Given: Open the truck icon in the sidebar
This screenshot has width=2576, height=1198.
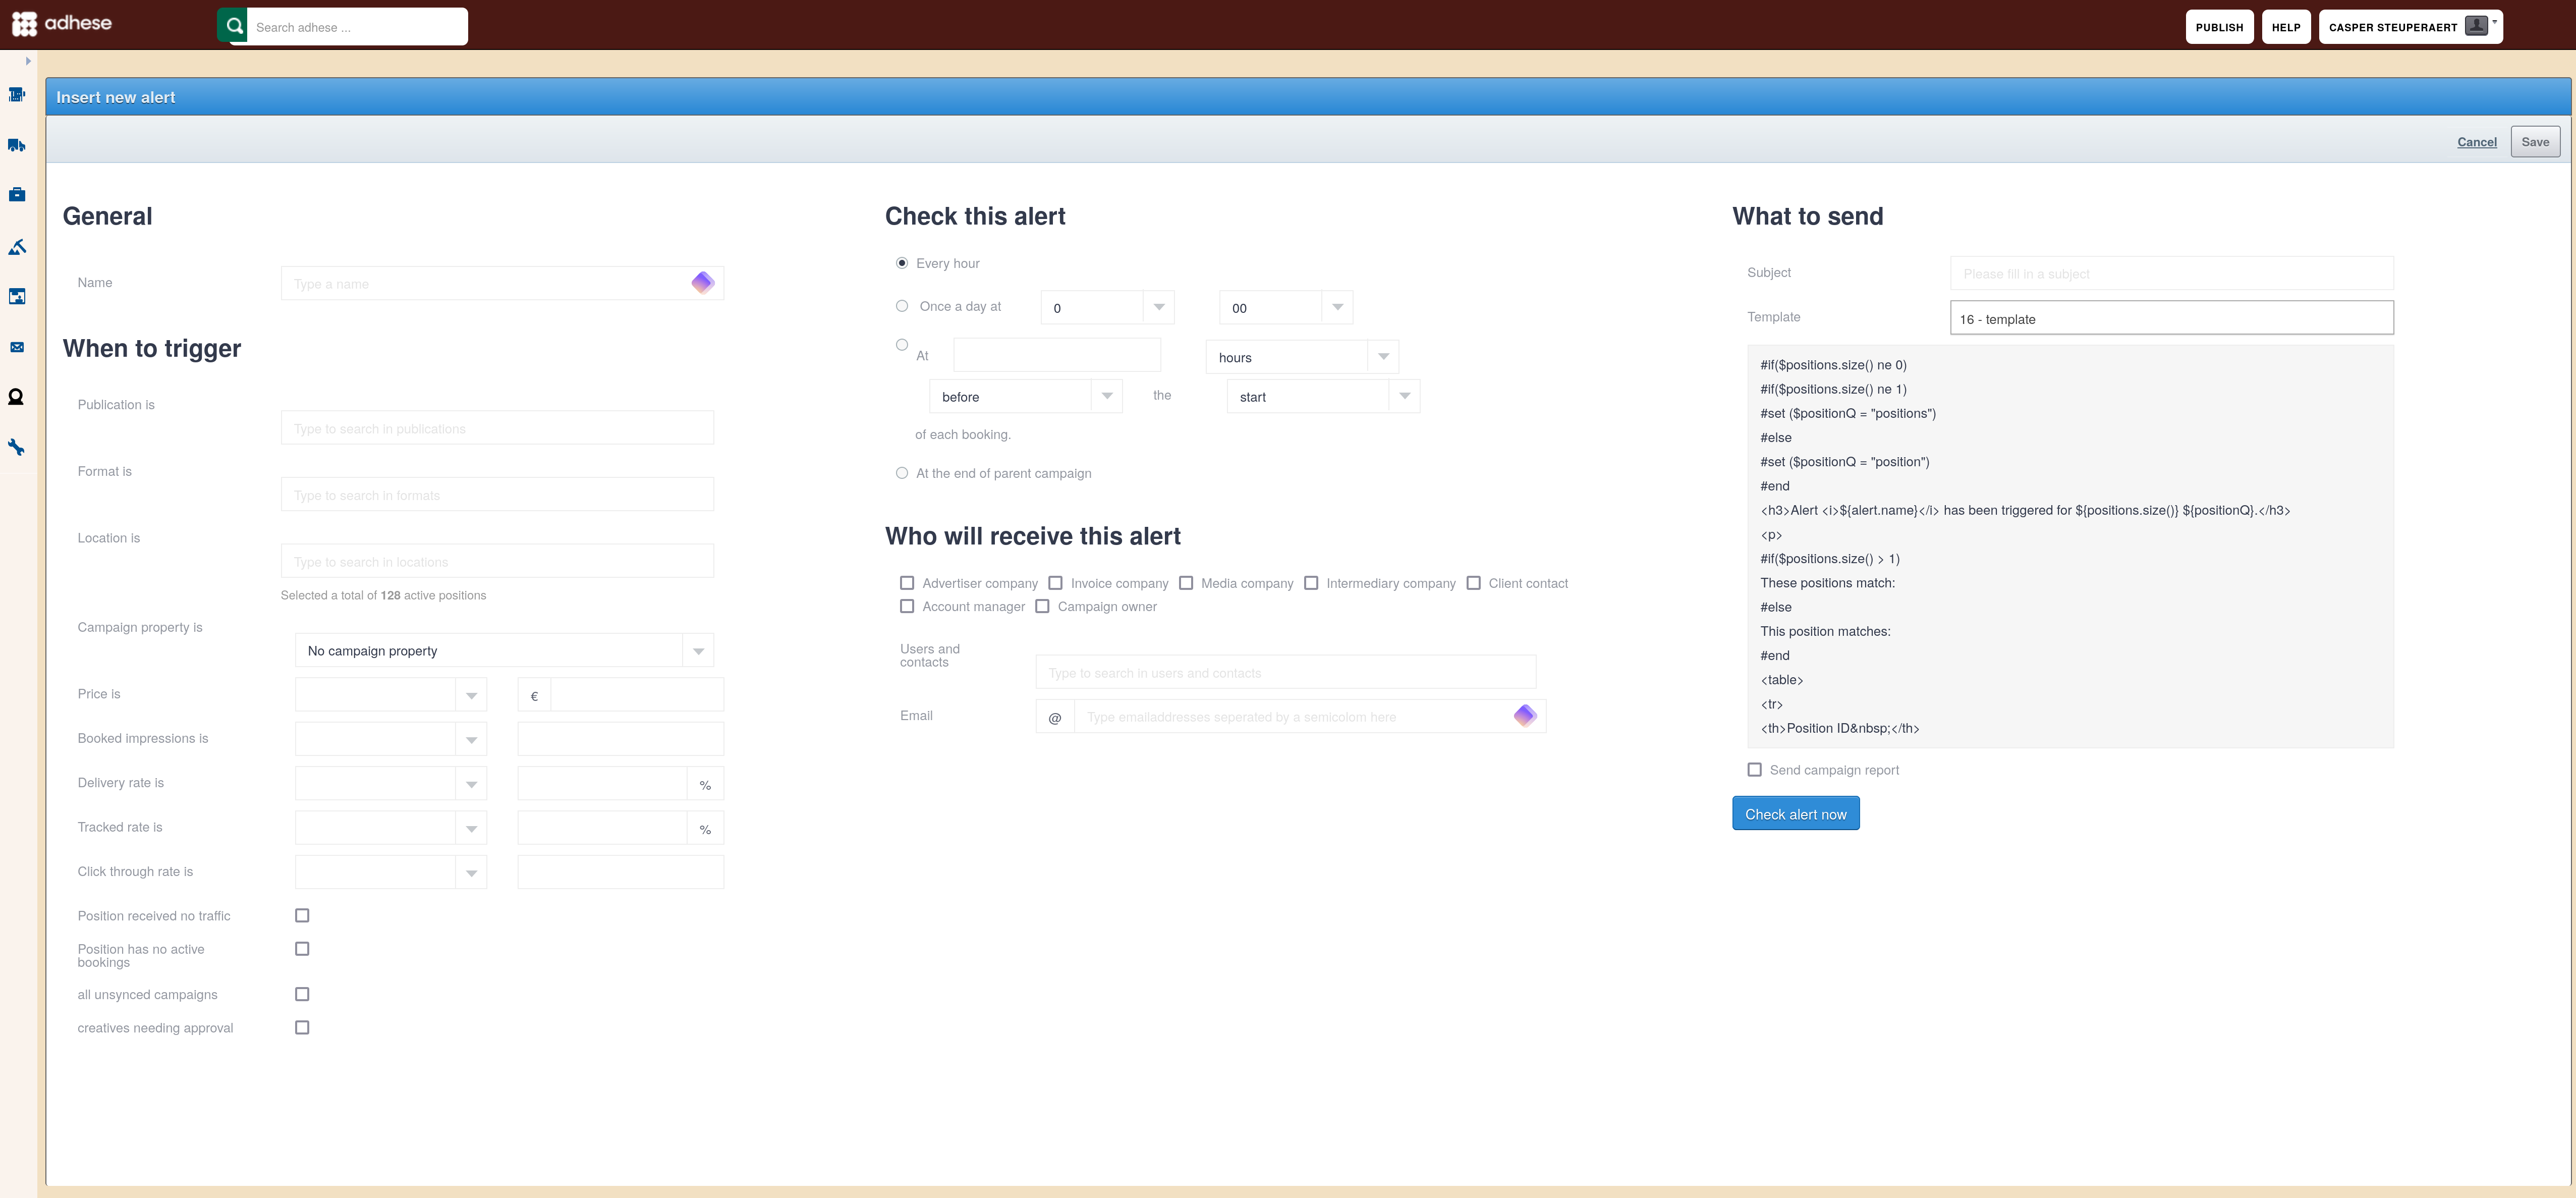Looking at the screenshot, I should pos(17,145).
